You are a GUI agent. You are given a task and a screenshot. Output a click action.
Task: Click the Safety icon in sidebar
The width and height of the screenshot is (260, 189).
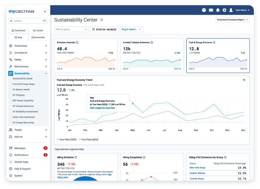(11, 60)
